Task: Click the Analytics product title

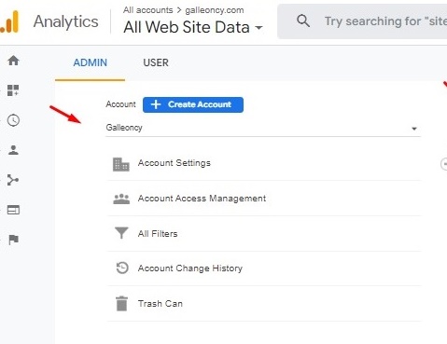Action: 66,21
